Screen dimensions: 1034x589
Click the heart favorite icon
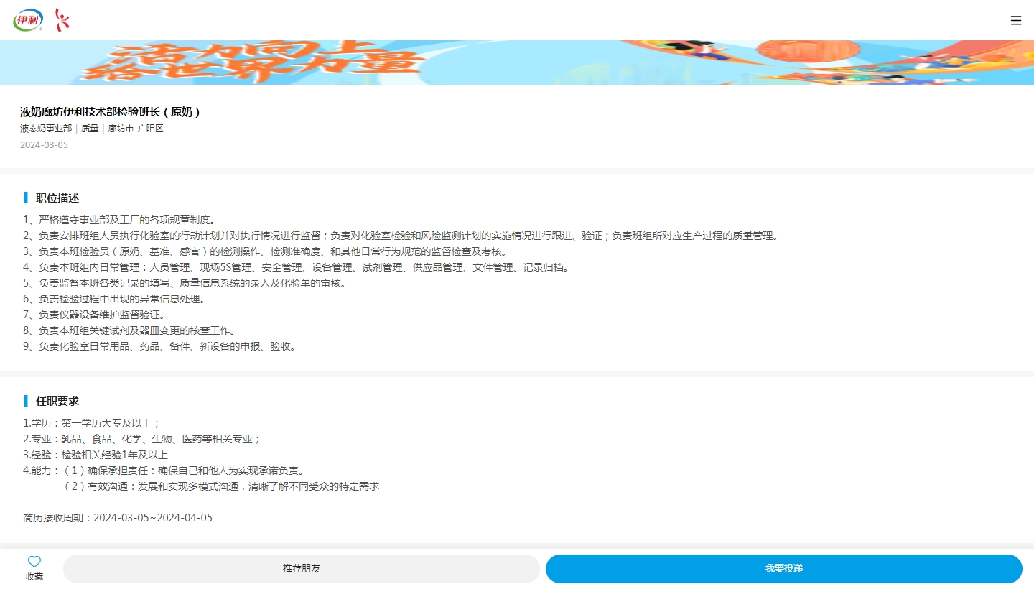pos(34,562)
